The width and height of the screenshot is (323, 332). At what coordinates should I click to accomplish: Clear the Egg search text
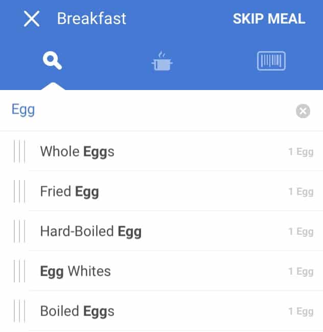tap(303, 111)
